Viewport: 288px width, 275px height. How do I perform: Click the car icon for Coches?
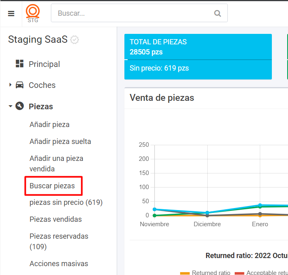point(19,85)
